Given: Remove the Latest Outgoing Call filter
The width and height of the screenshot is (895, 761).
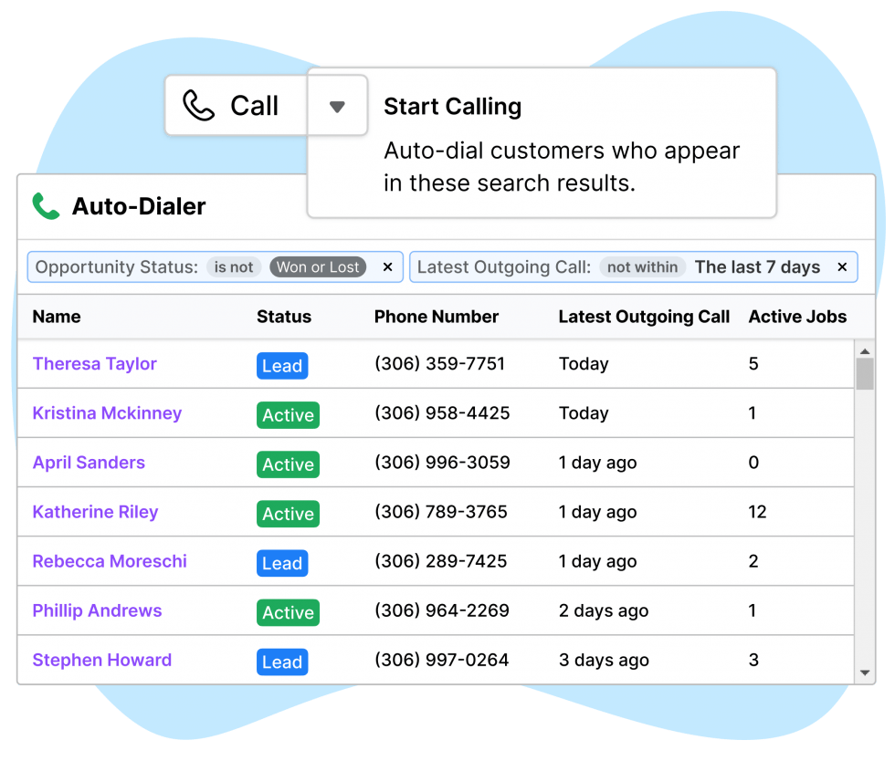Looking at the screenshot, I should coord(841,266).
